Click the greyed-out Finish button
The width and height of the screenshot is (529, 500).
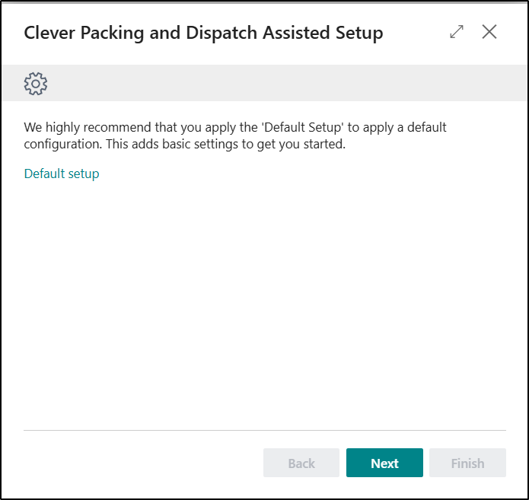coord(467,463)
